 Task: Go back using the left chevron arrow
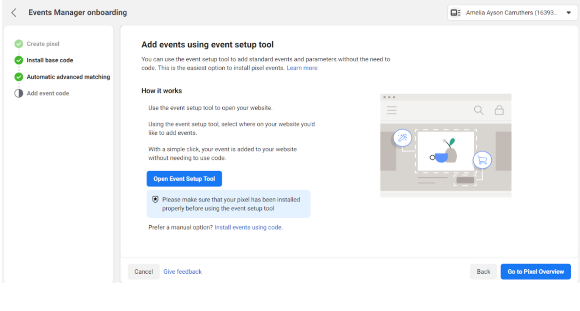(14, 13)
